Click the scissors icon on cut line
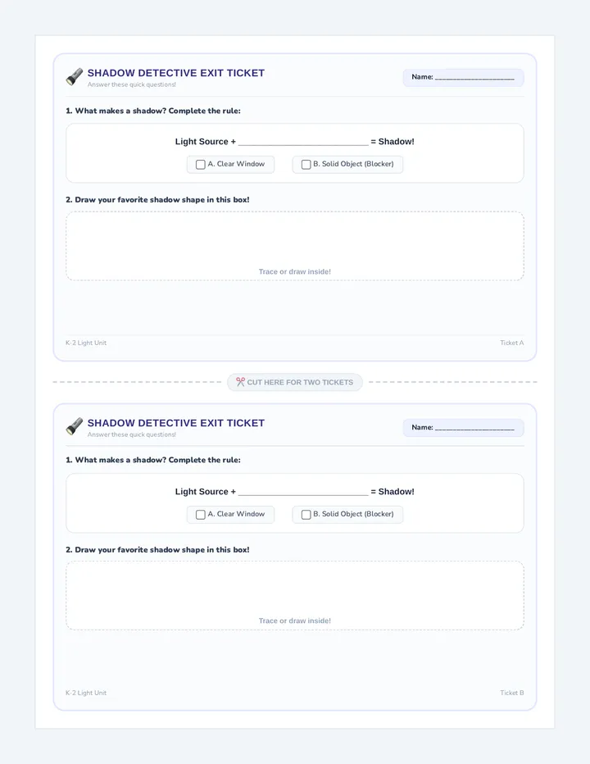590x764 pixels. [x=240, y=382]
